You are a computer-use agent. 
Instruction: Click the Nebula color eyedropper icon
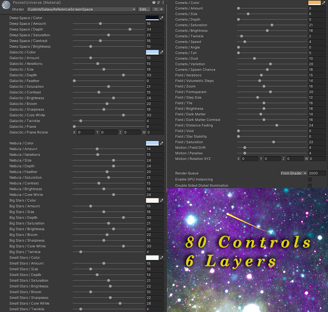[x=162, y=143]
